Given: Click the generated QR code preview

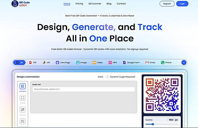Looking at the screenshot, I should pos(162,95).
